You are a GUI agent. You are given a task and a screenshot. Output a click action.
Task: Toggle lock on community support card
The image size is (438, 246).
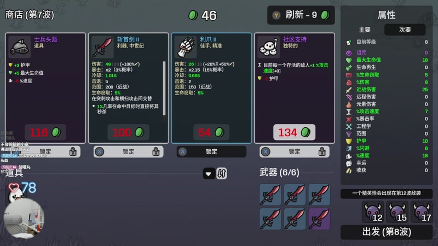pos(295,152)
